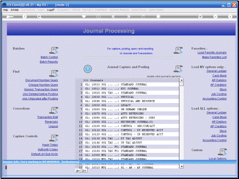Screen dimensions: 239x179
Task: Click the magnifier search toolbar icon
Action: click(39, 17)
